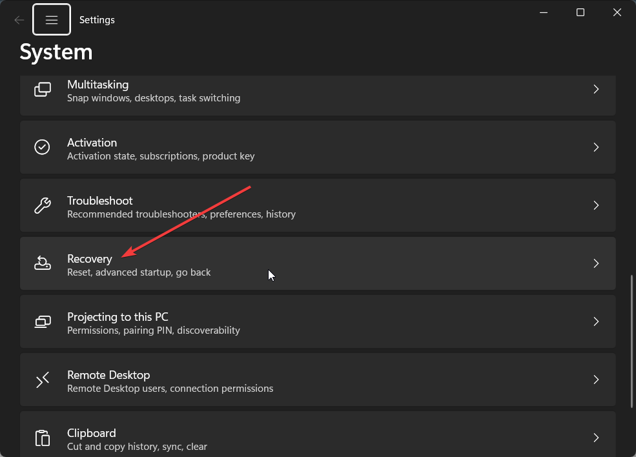Click the Clipboard icon
636x457 pixels.
[42, 438]
